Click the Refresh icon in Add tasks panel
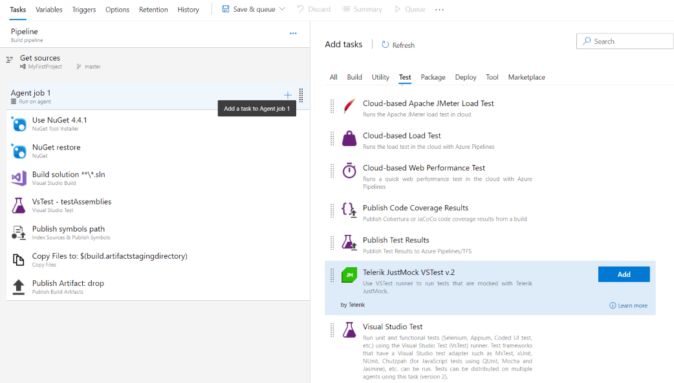 tap(385, 45)
